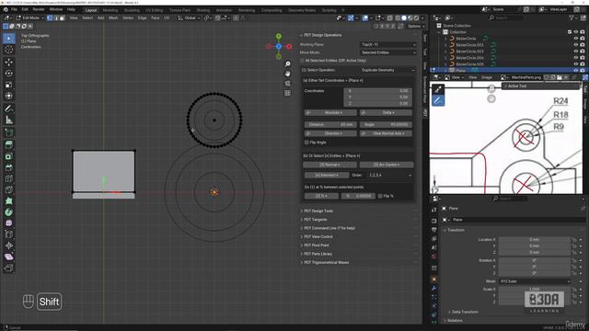Screen dimensions: 589x331
Task: Select the Bevel tool
Action: pyautogui.click(x=8, y=167)
